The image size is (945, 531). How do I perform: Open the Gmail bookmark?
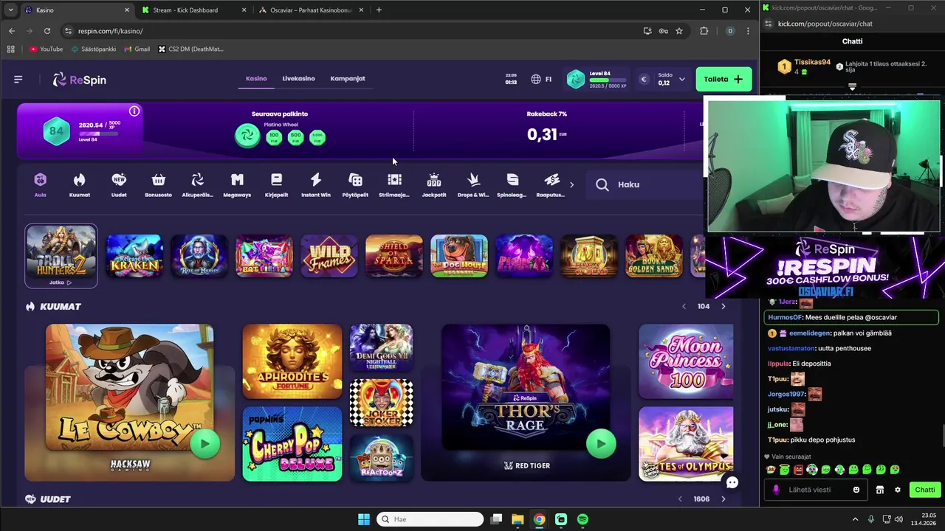tap(137, 49)
